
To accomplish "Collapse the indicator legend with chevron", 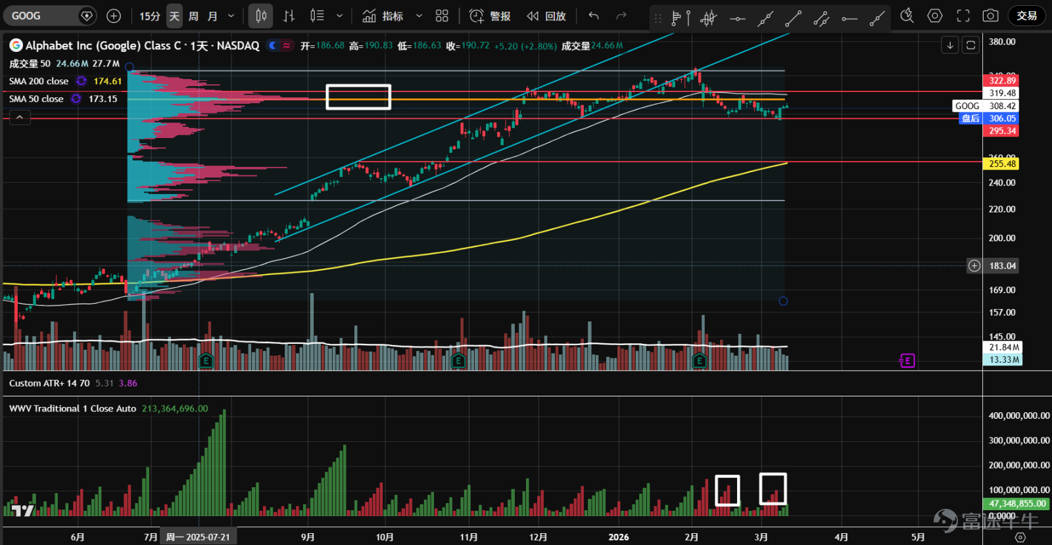I will point(20,118).
